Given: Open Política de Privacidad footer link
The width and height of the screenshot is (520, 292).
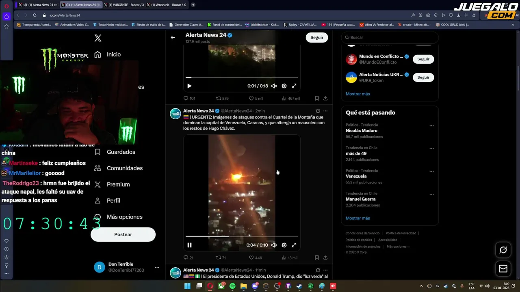Looking at the screenshot, I should click(x=401, y=233).
